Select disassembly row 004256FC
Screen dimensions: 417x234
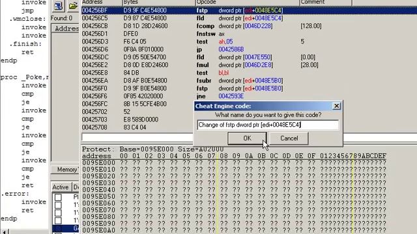point(137,104)
